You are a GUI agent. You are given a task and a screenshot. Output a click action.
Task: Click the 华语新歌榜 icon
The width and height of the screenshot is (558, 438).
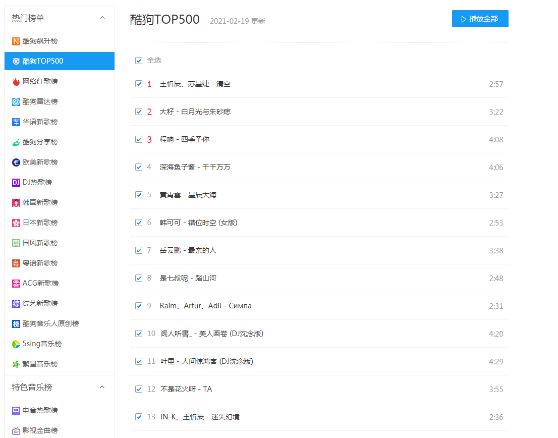(x=16, y=122)
